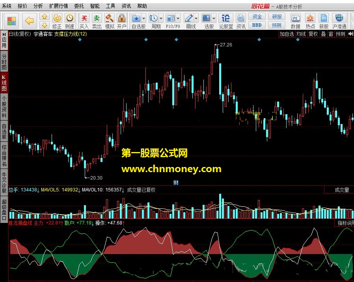
Task: Expand the F10/F9 dropdown arrow
Action: pyautogui.click(x=178, y=19)
